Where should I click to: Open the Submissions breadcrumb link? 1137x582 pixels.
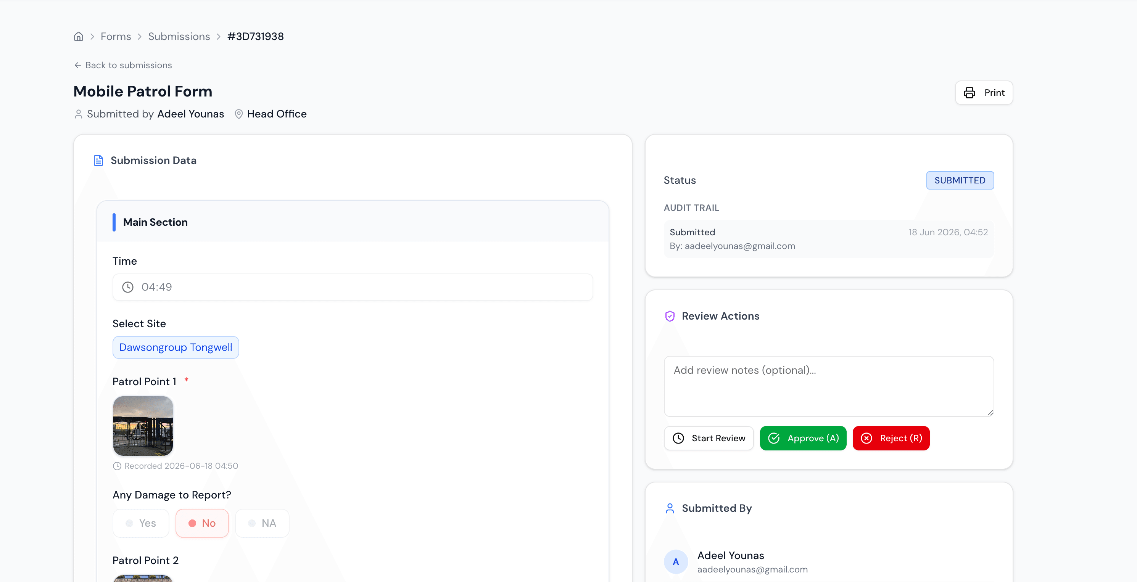[179, 37]
